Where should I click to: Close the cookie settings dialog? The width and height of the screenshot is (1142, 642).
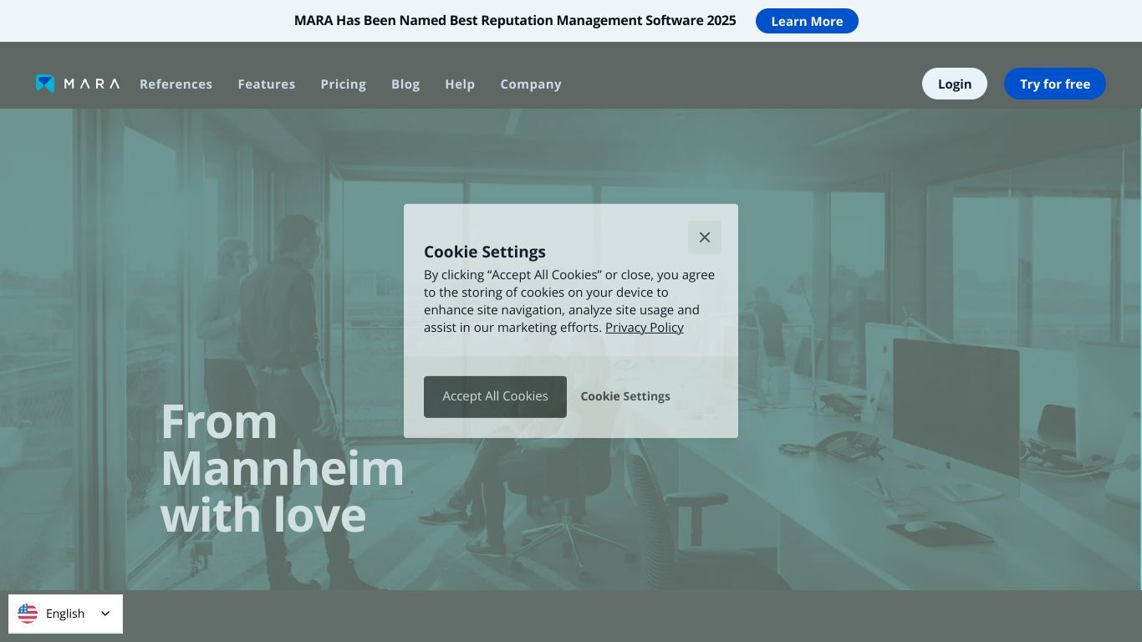705,237
